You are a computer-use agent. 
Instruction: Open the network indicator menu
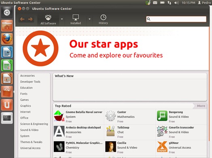pyautogui.click(x=169, y=2)
